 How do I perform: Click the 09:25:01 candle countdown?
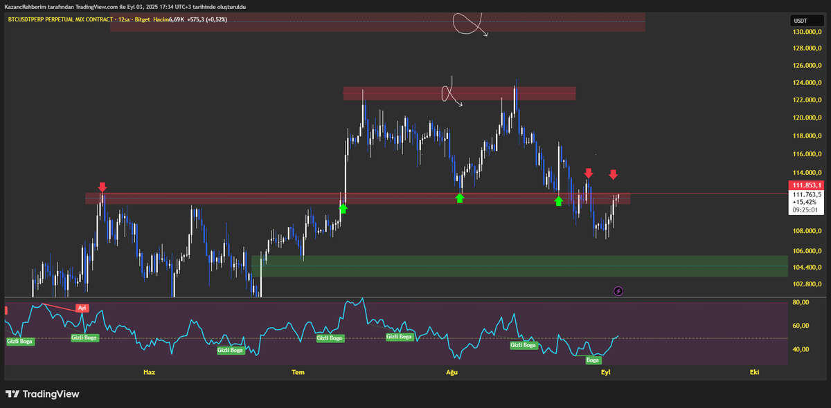pyautogui.click(x=808, y=210)
